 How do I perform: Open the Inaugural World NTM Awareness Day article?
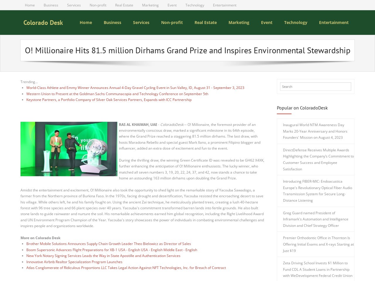click(315, 131)
